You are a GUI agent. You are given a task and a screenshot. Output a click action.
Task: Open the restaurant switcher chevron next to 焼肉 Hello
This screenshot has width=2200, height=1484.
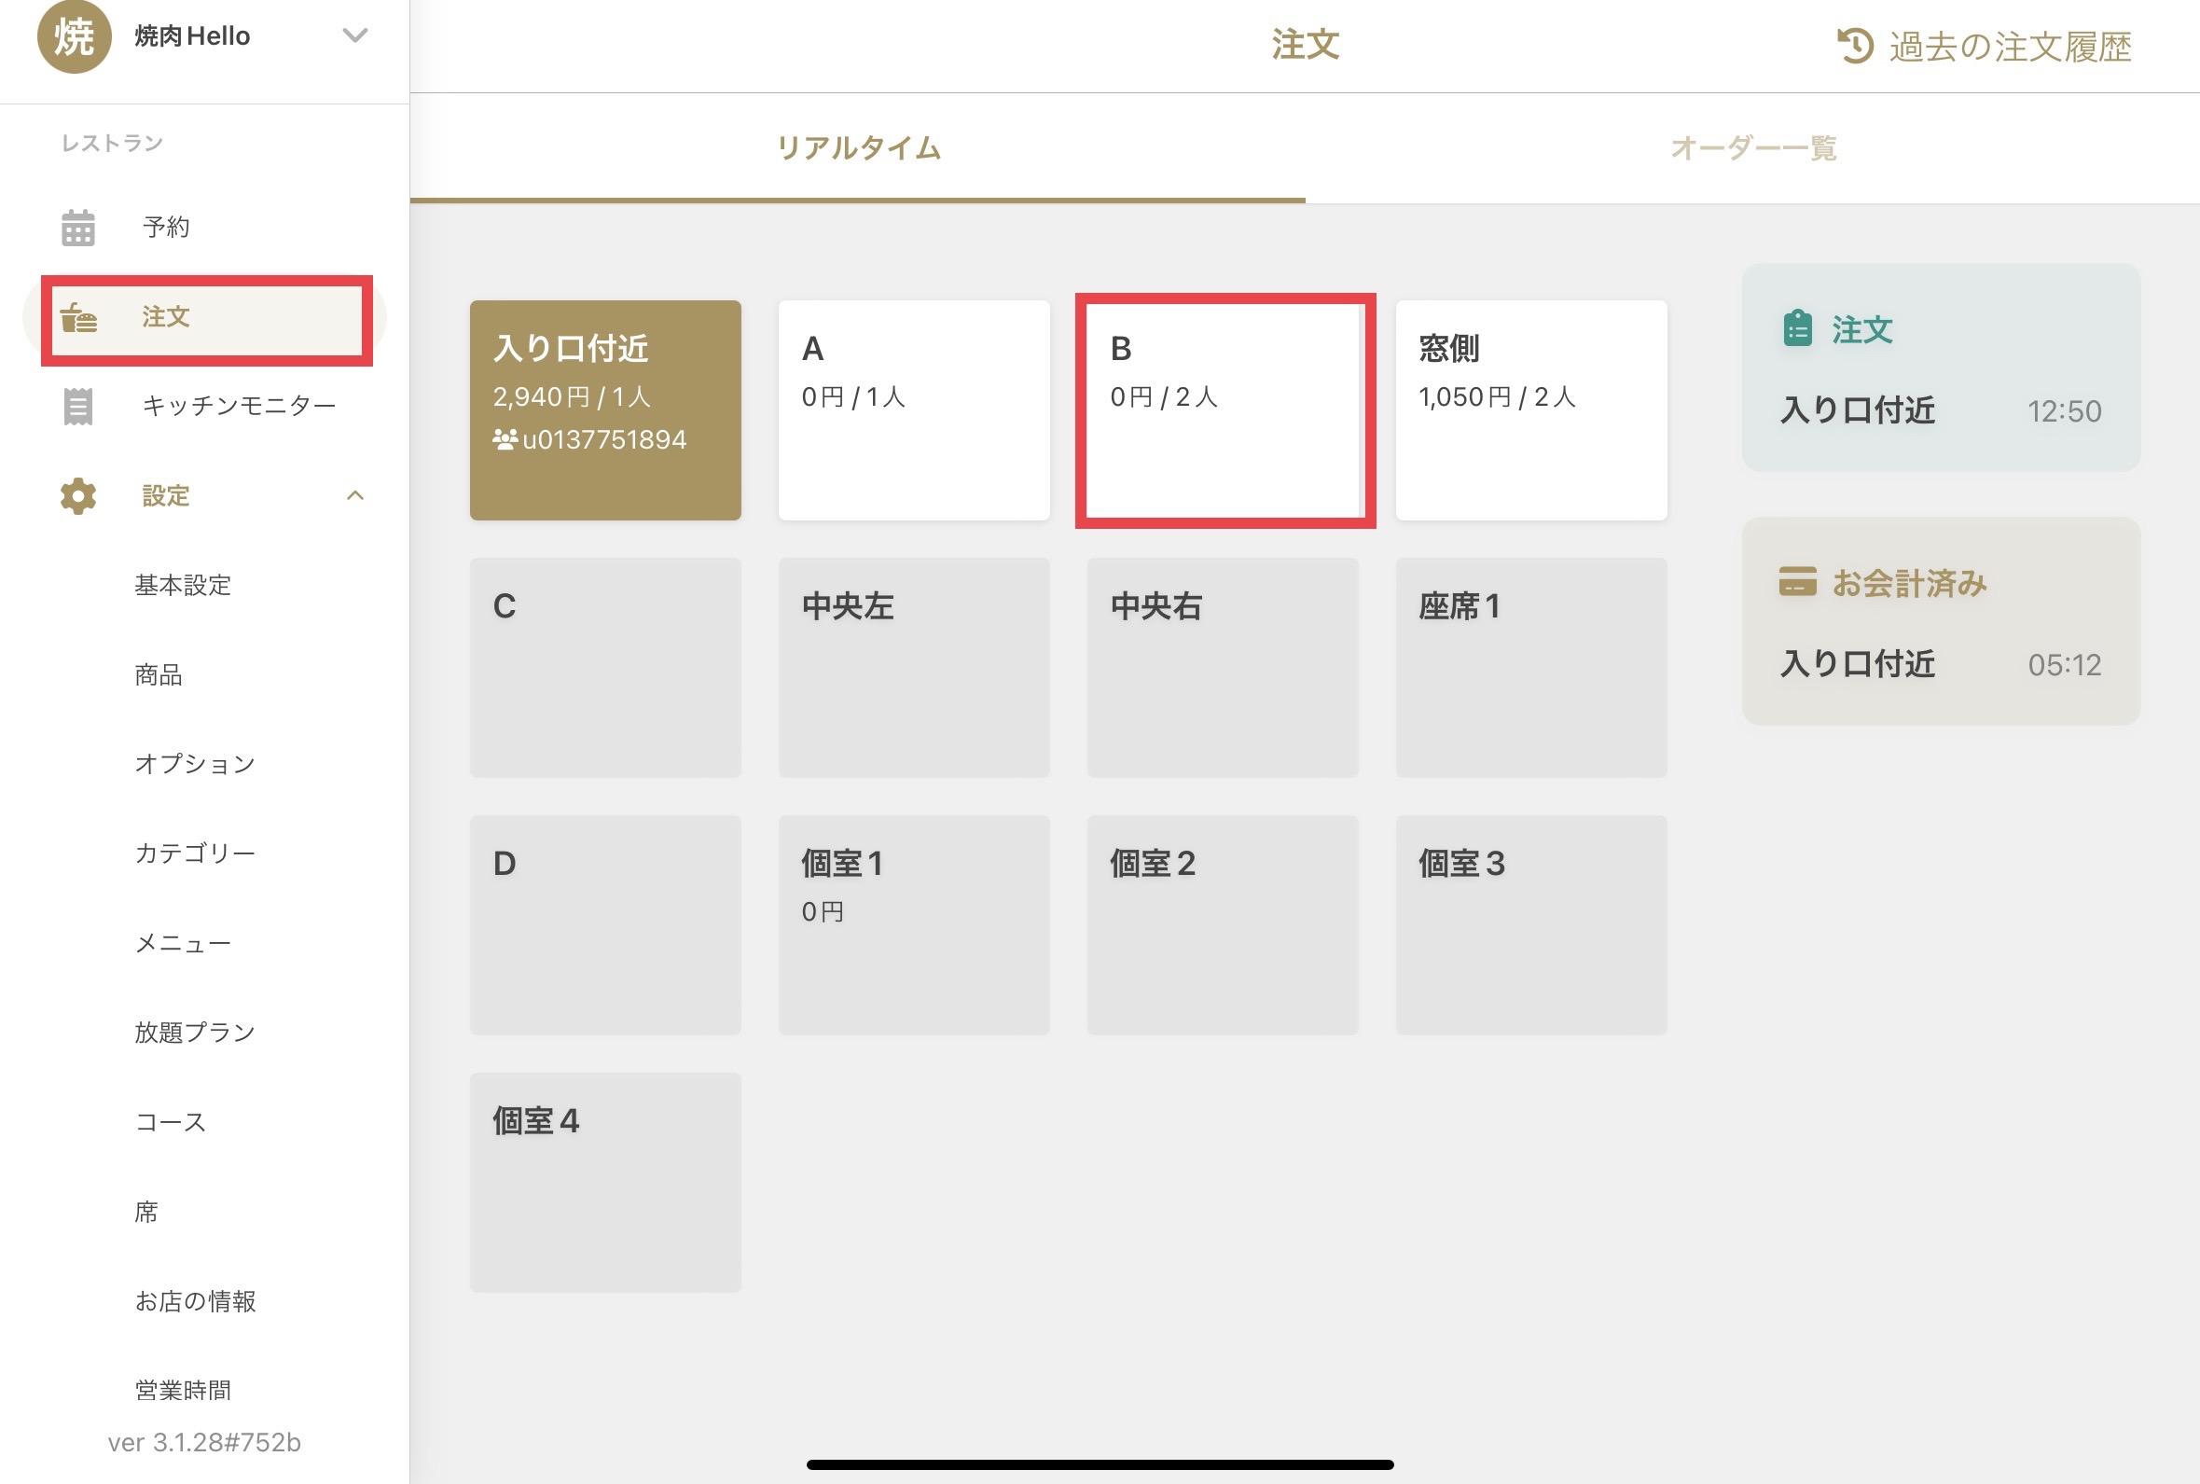pyautogui.click(x=354, y=36)
